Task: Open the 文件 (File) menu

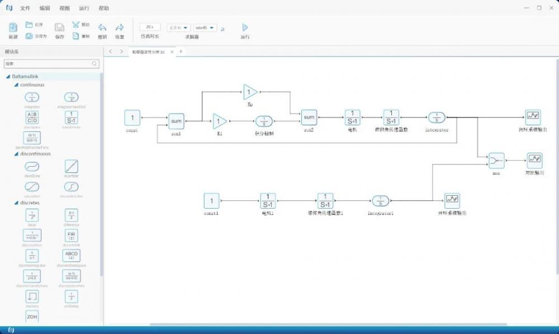Action: [x=25, y=8]
